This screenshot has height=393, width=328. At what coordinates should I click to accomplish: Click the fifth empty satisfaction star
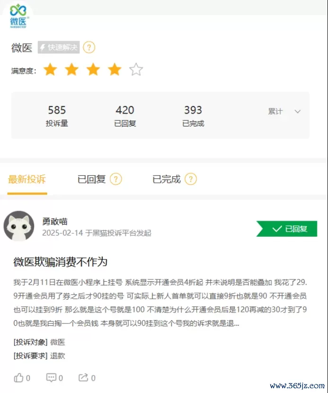(136, 70)
